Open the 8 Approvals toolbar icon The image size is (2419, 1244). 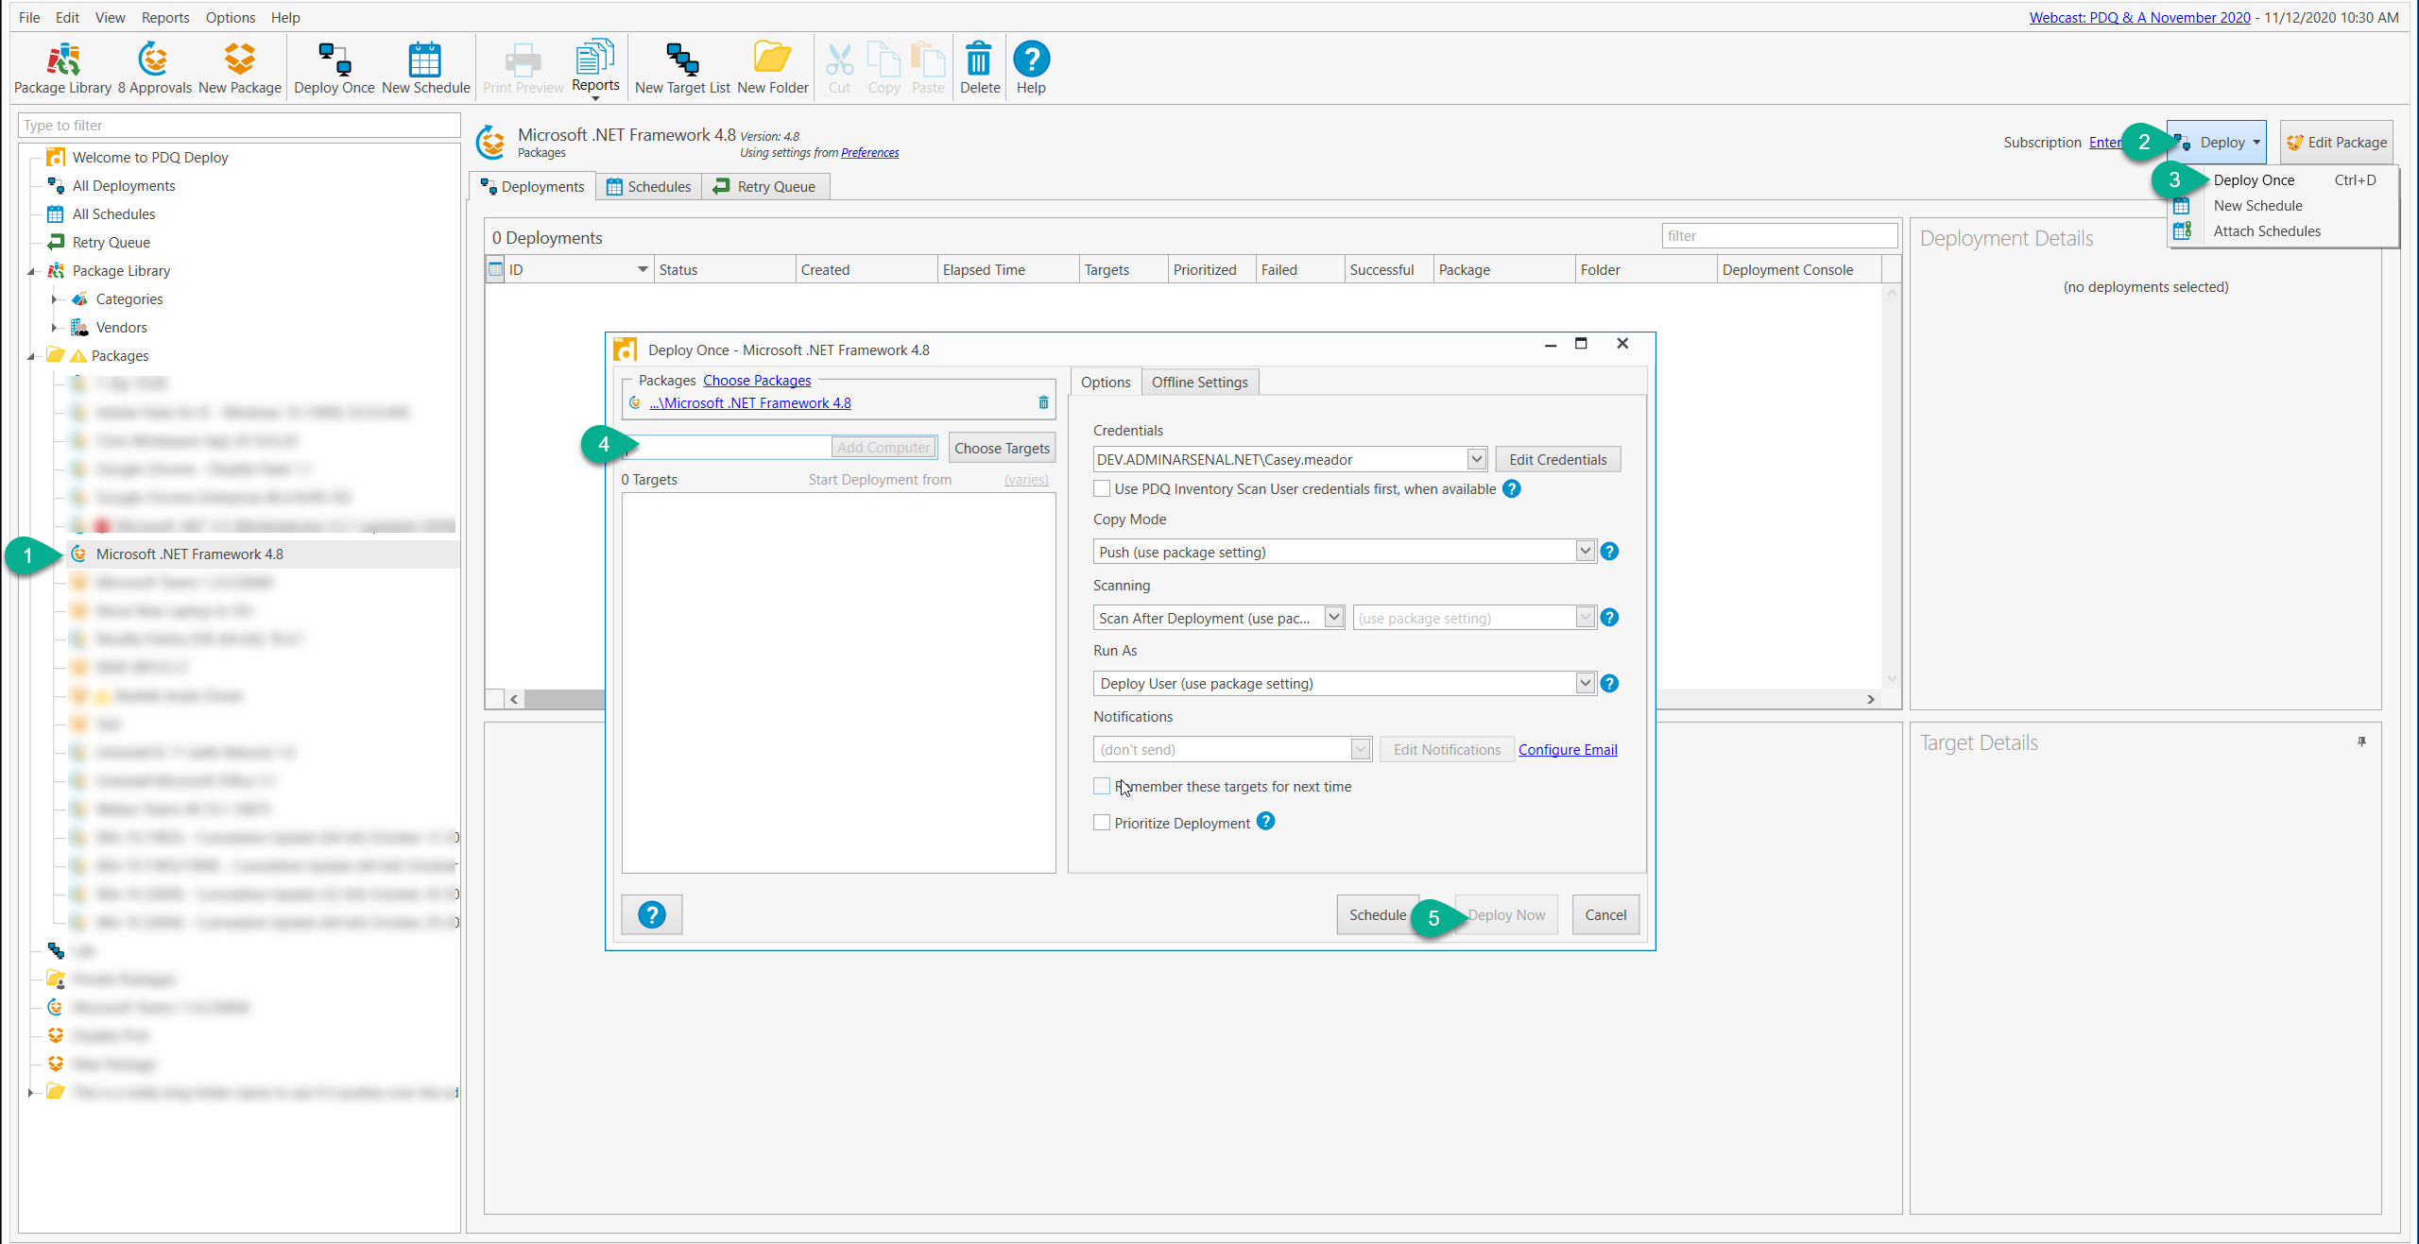coord(154,68)
